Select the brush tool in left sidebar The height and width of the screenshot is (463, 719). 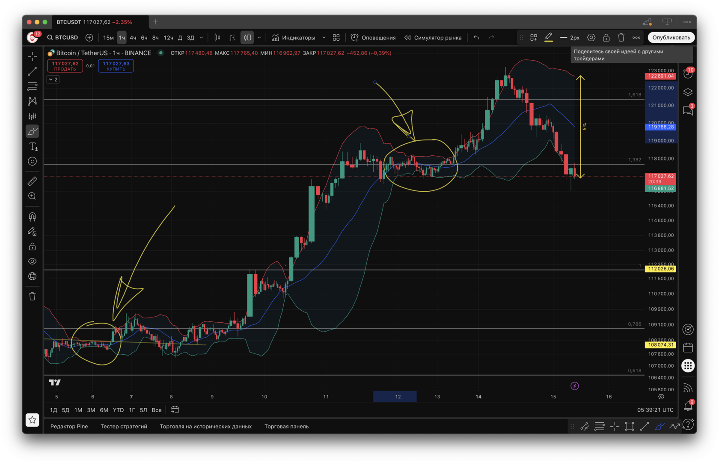pos(33,131)
